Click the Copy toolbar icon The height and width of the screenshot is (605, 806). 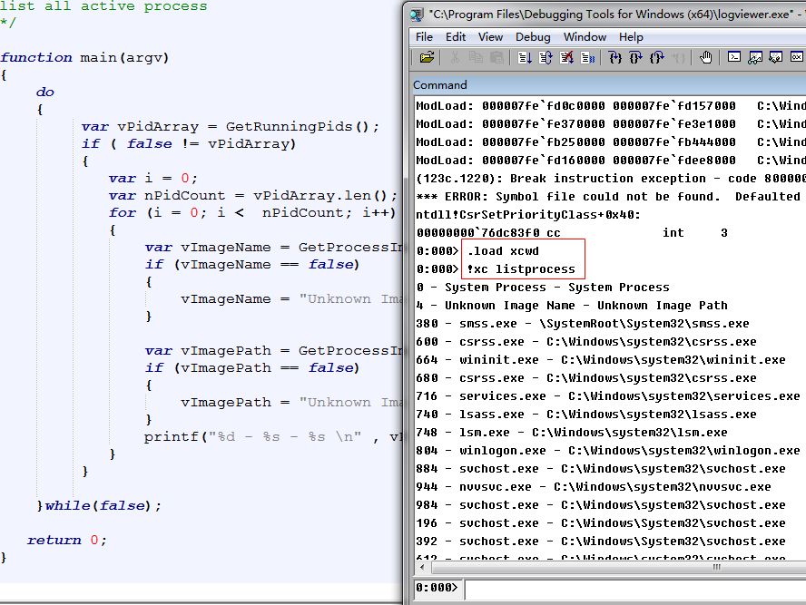point(476,57)
